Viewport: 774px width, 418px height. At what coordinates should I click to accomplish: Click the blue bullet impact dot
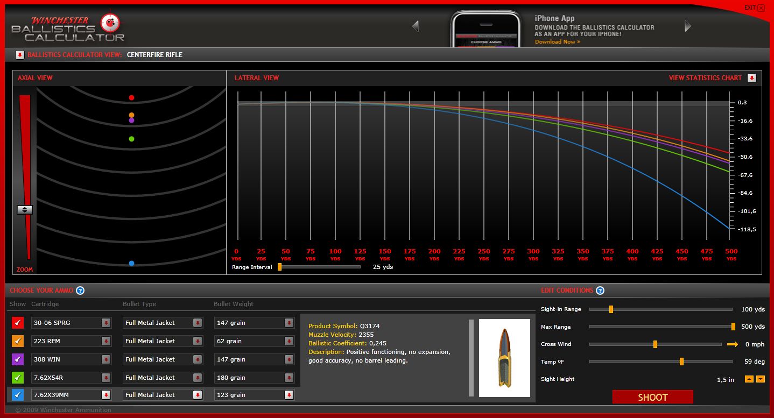tap(131, 264)
